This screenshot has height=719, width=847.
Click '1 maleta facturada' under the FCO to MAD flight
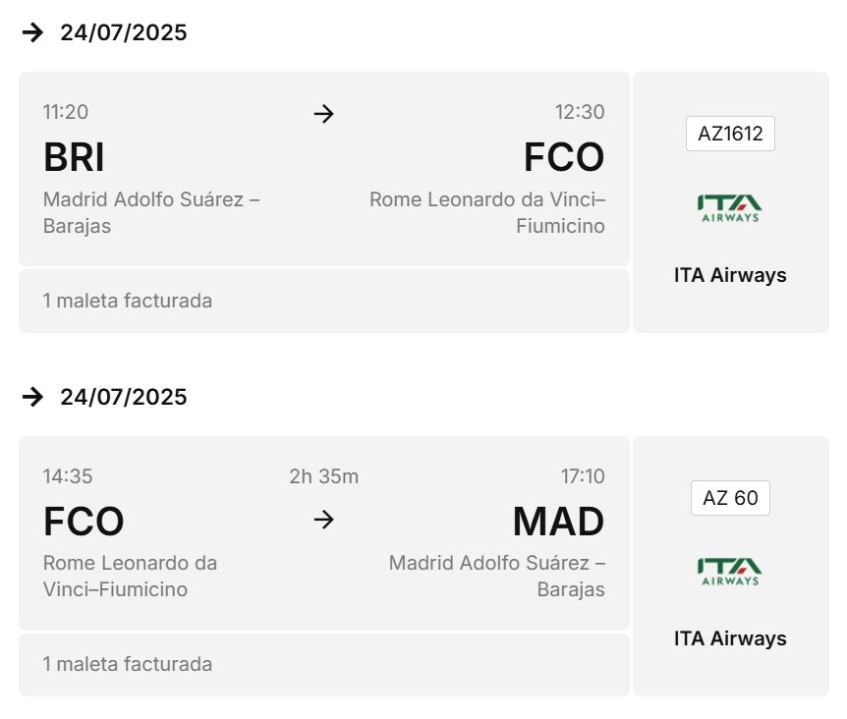[x=128, y=664]
